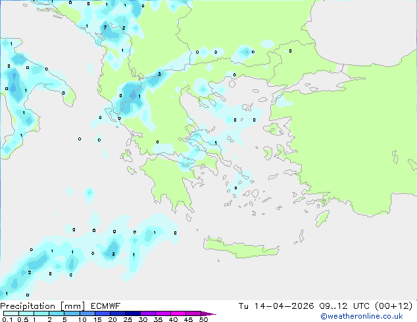The image size is (417, 322).
Task: Pick the 30–35 mm purple legend swatch
Action: (x=148, y=313)
